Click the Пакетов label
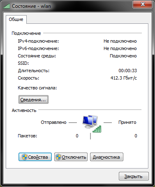This screenshot has width=155, height=187. tap(28, 136)
